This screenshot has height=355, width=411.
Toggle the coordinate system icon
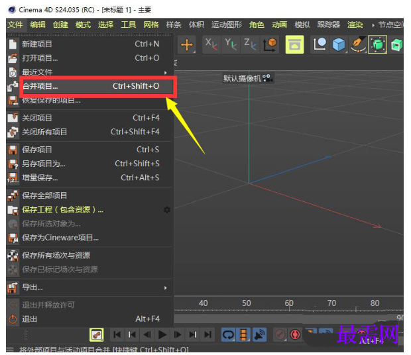(x=270, y=44)
